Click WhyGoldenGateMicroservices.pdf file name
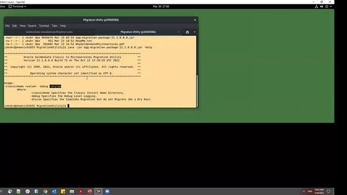The height and width of the screenshot is (195, 347). tap(100, 44)
